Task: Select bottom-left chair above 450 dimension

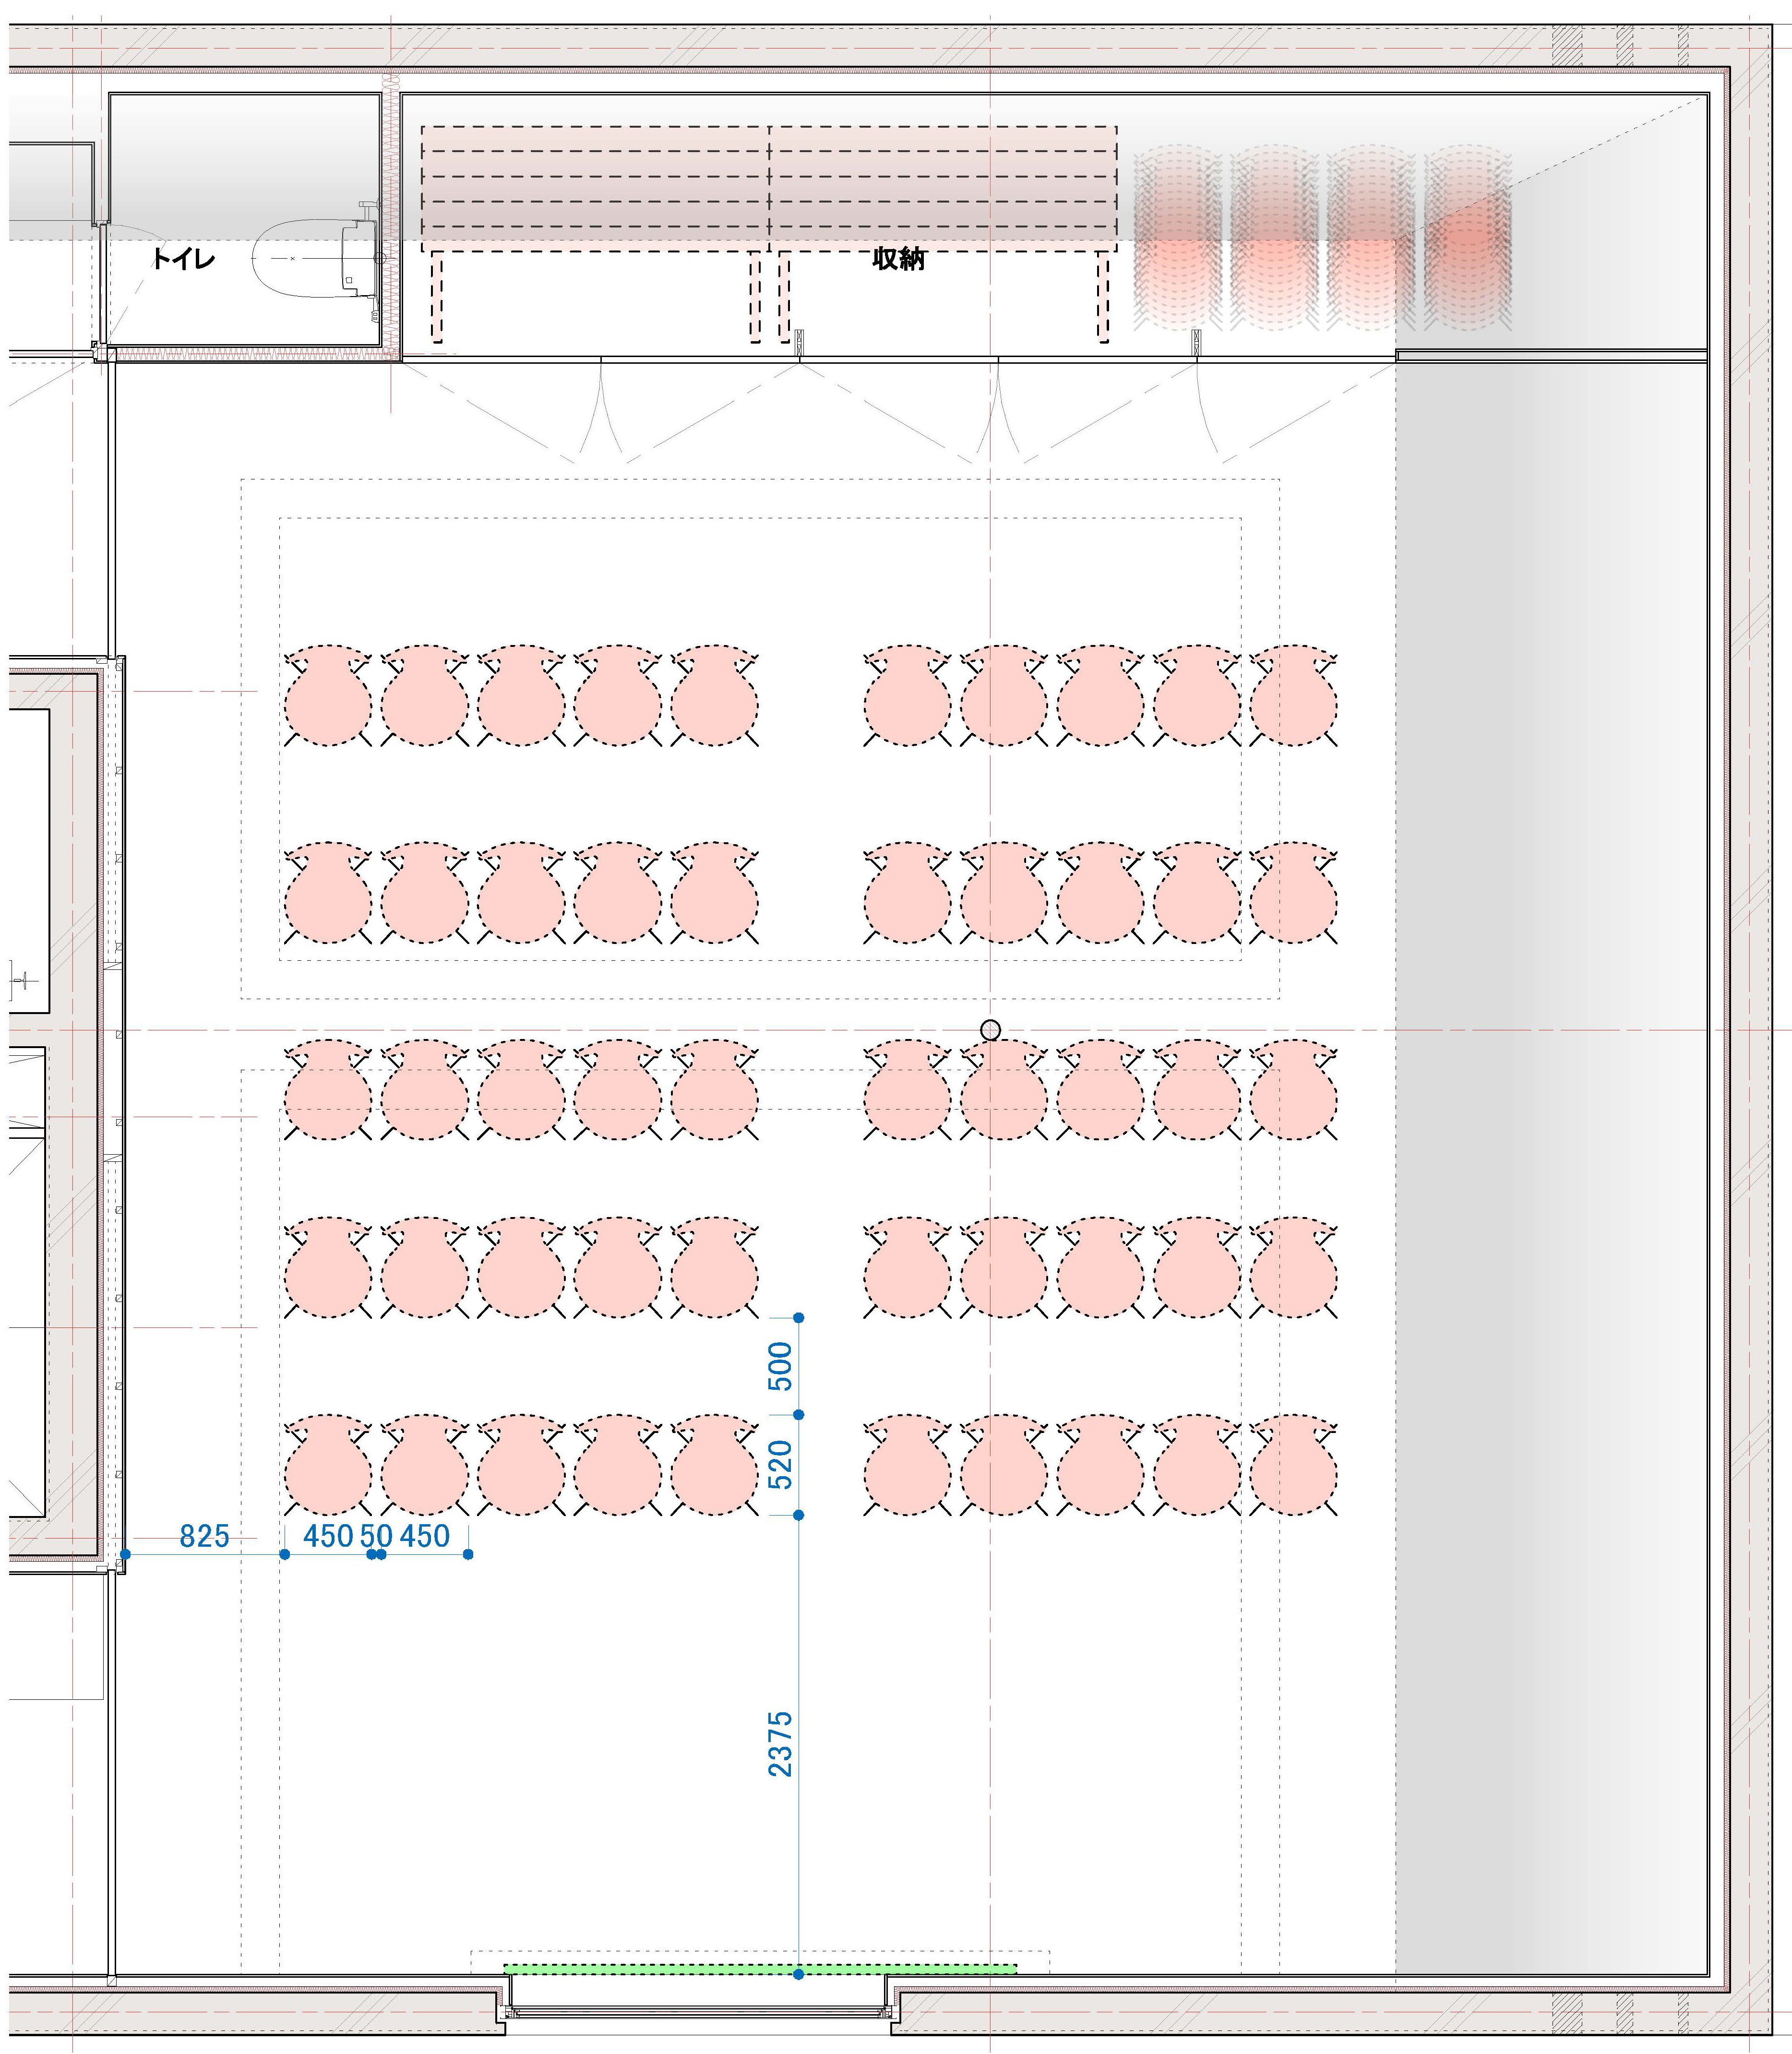Action: click(x=328, y=1466)
